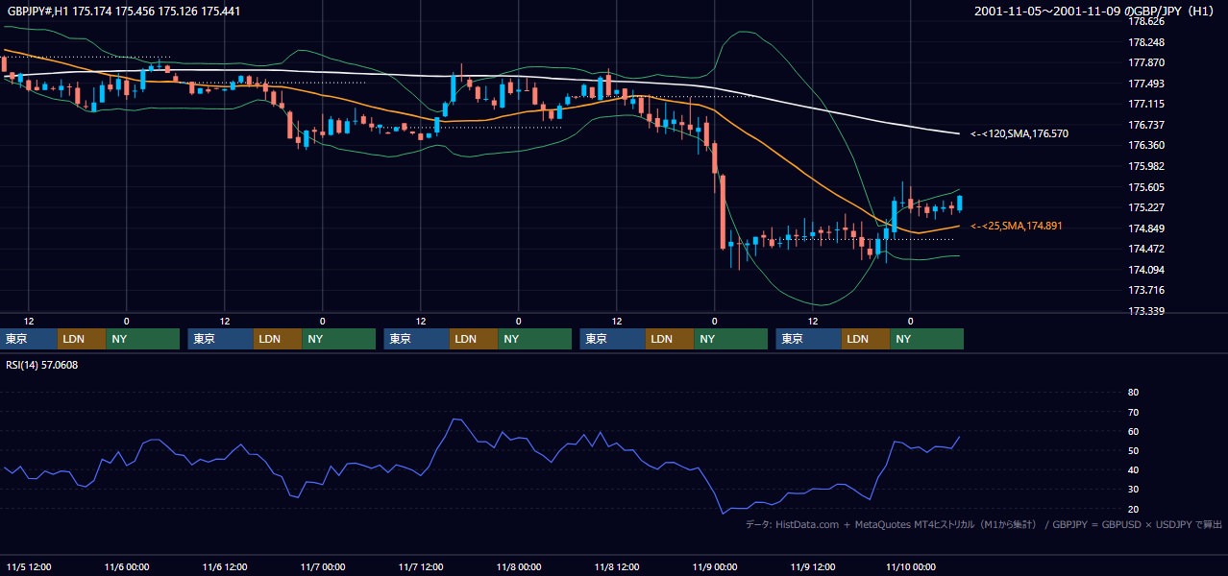Select the 東京 session block above 11/5 12:00
This screenshot has width=1228, height=576.
point(30,339)
